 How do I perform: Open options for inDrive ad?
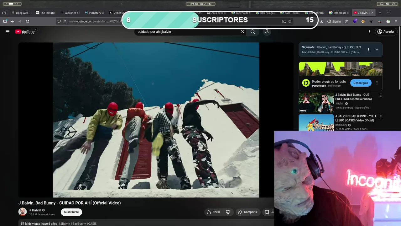click(377, 83)
